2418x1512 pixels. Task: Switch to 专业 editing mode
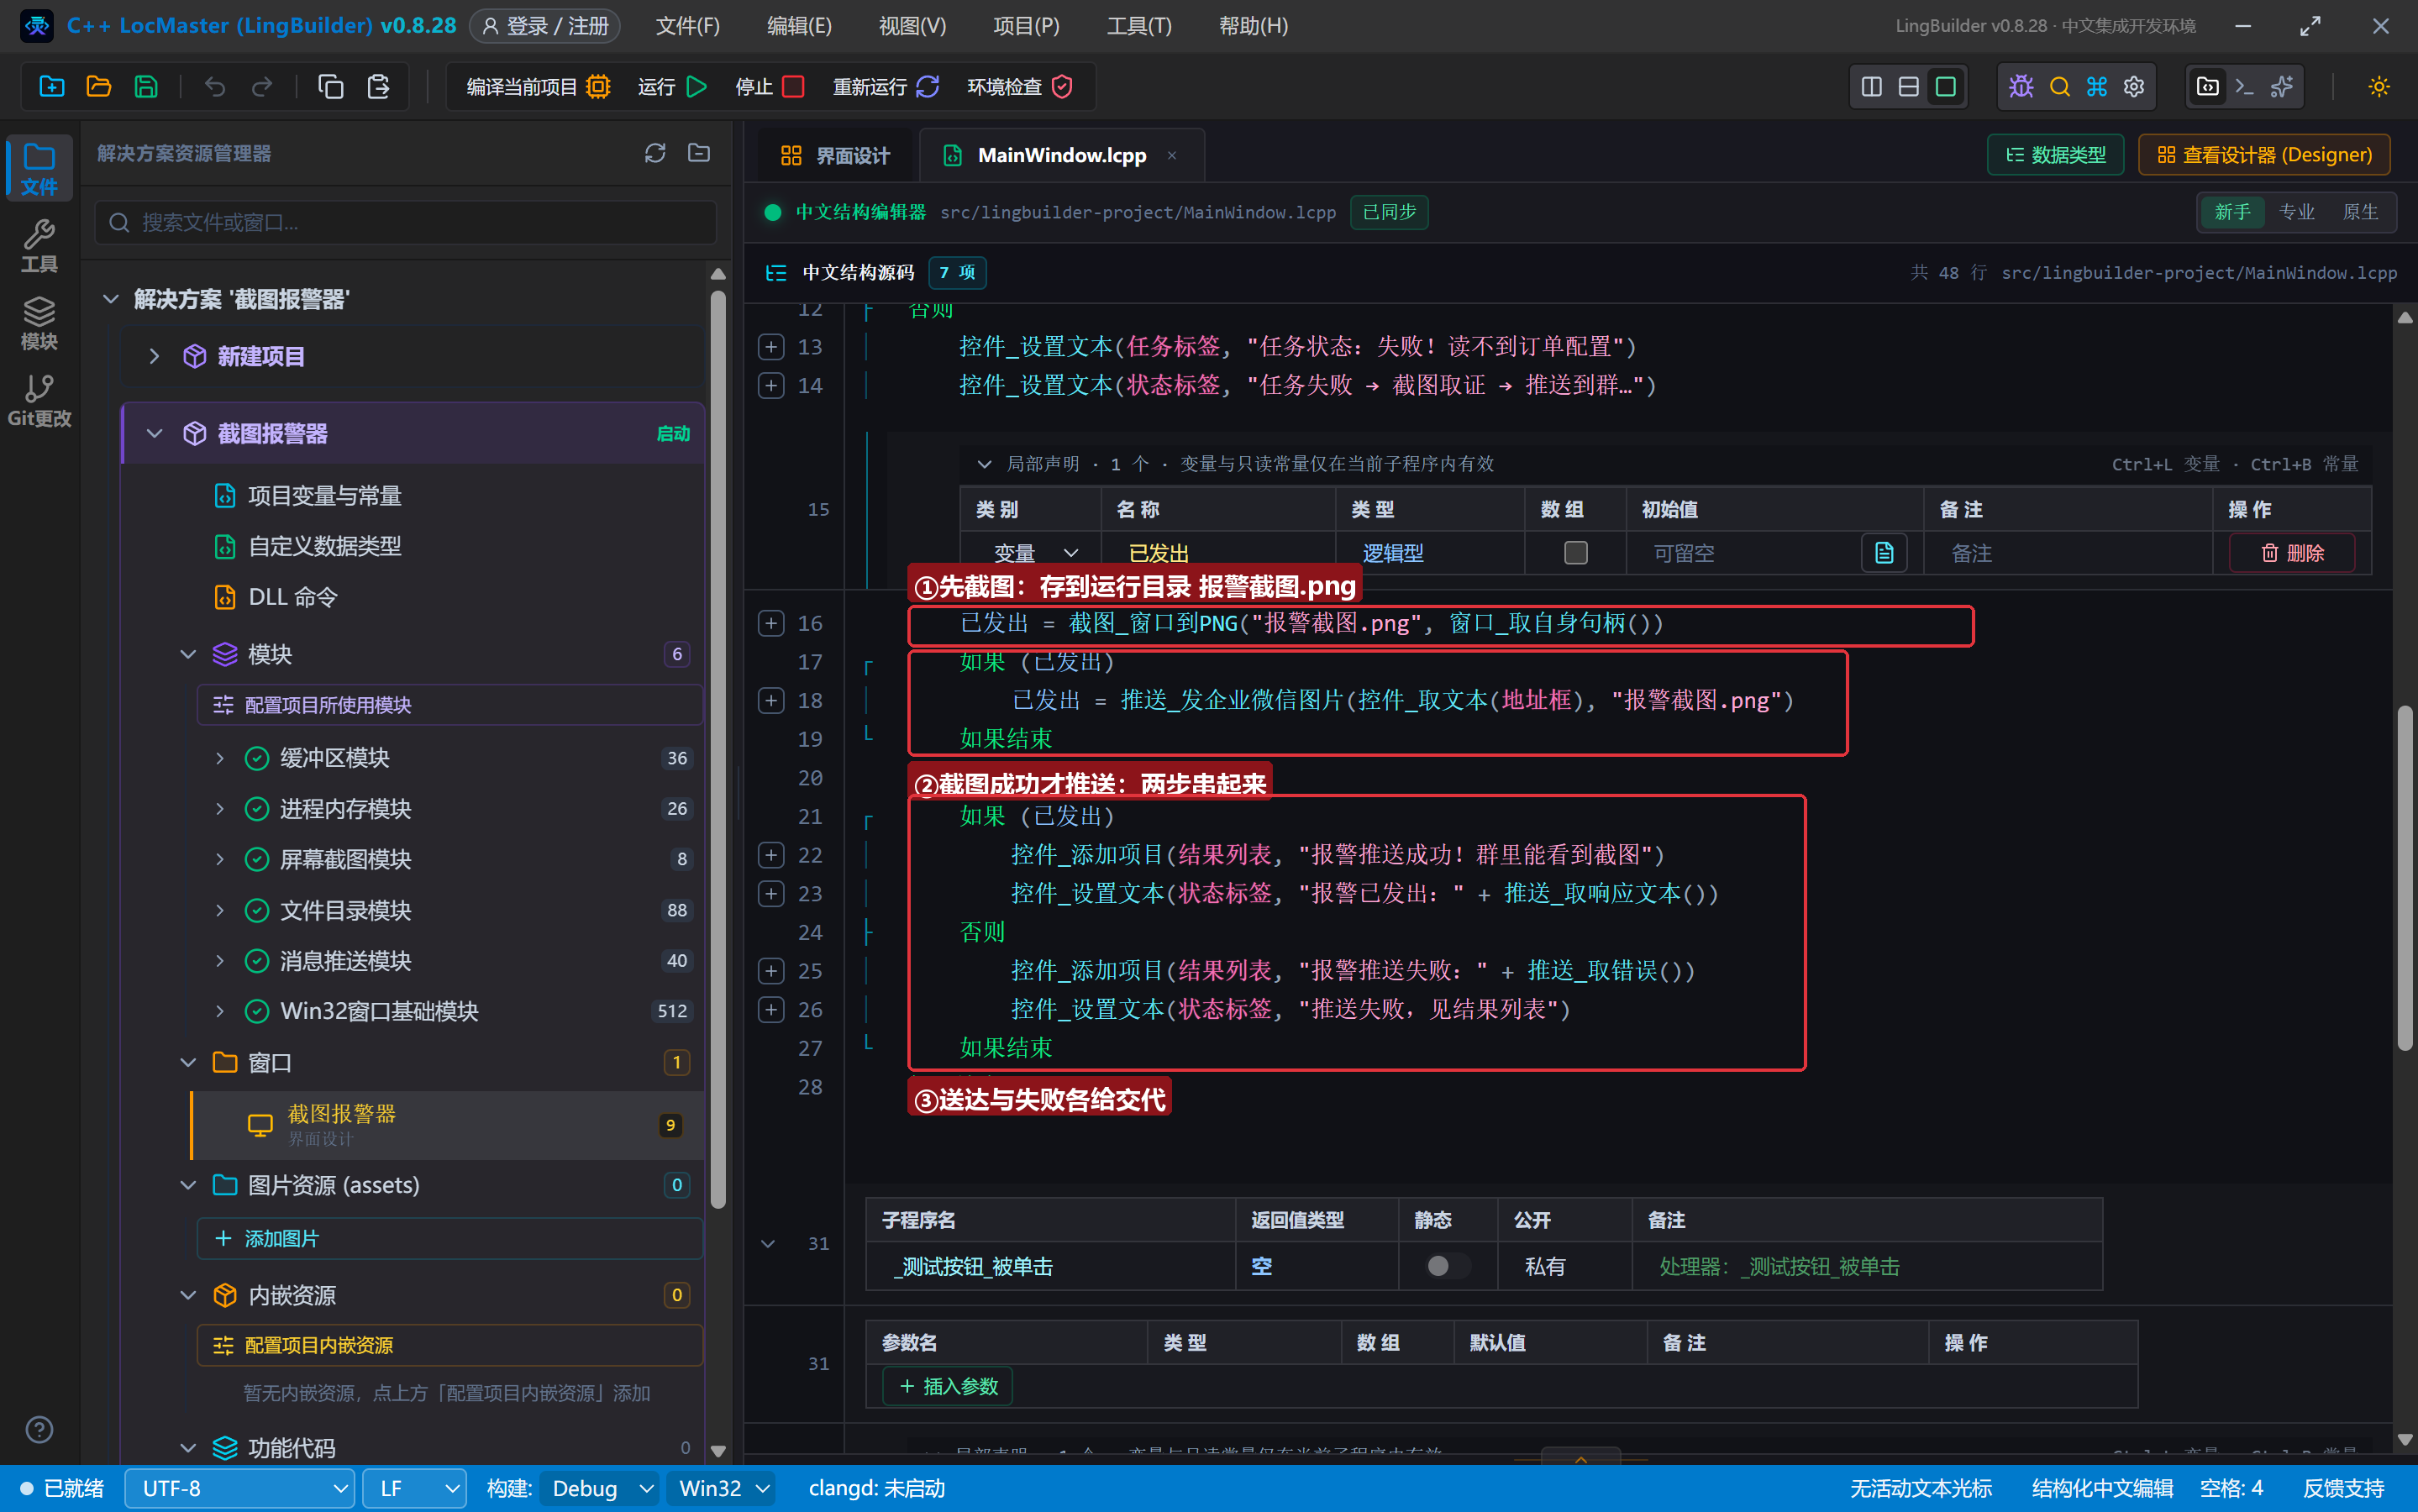coord(2296,212)
